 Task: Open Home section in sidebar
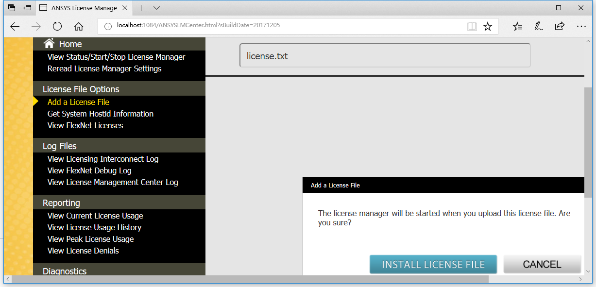[70, 44]
